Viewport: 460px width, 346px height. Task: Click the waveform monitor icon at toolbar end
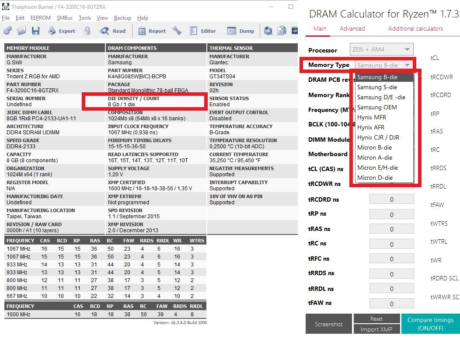tap(295, 31)
